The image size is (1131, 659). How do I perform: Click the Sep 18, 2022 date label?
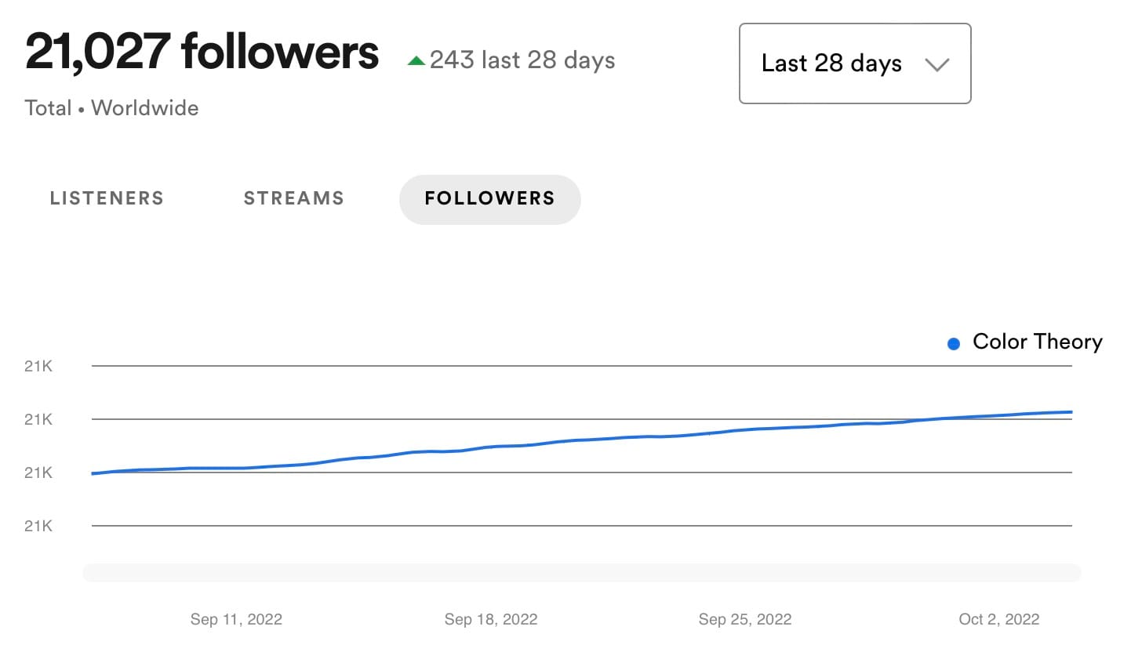(491, 619)
